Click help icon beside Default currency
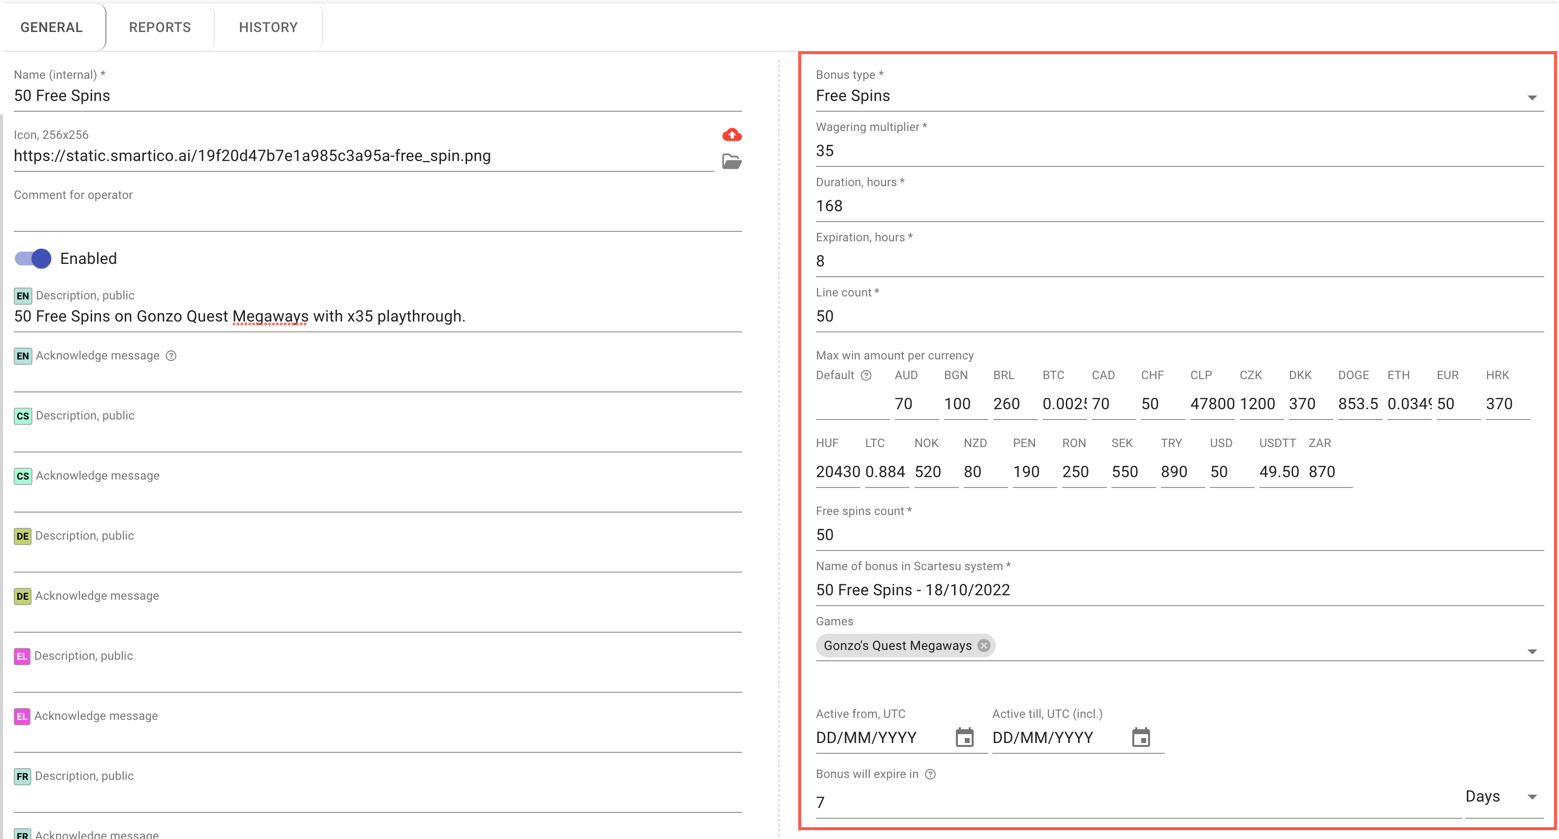 pos(866,376)
